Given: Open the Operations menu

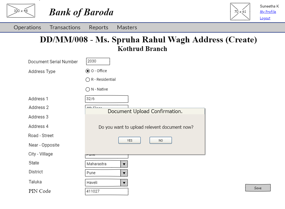Looking at the screenshot, I should (27, 27).
